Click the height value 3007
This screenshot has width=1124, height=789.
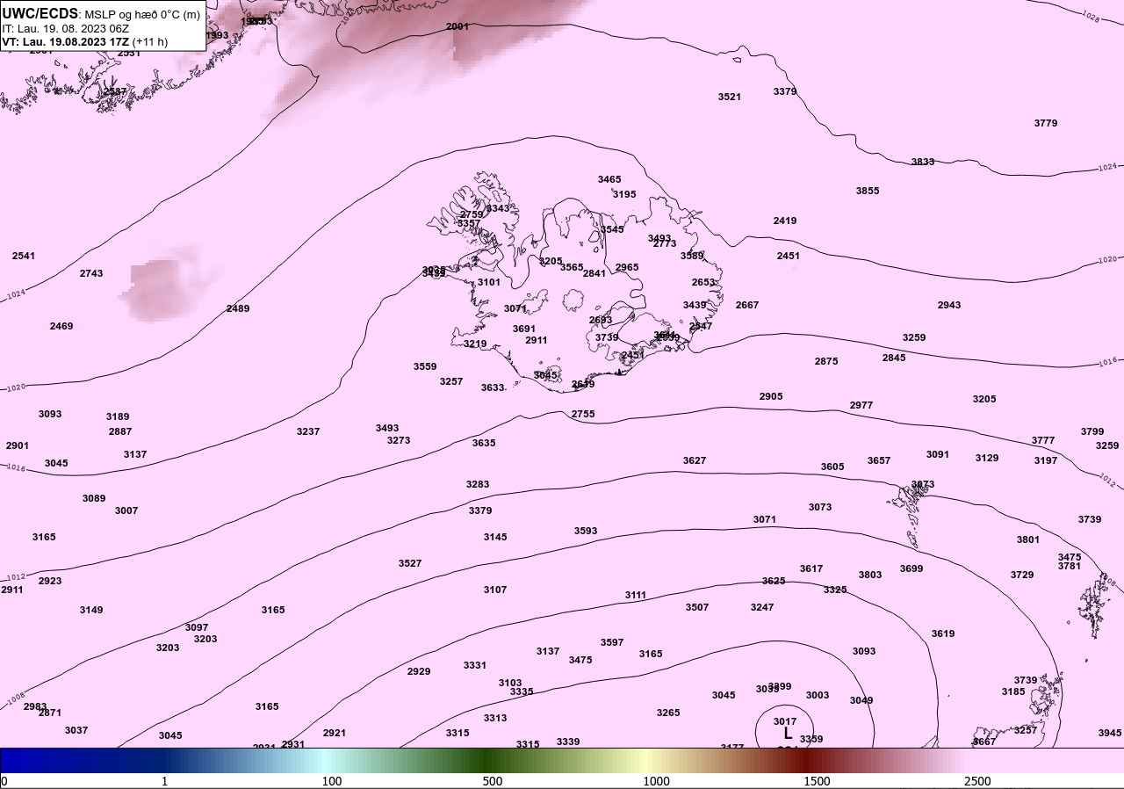[x=126, y=510]
